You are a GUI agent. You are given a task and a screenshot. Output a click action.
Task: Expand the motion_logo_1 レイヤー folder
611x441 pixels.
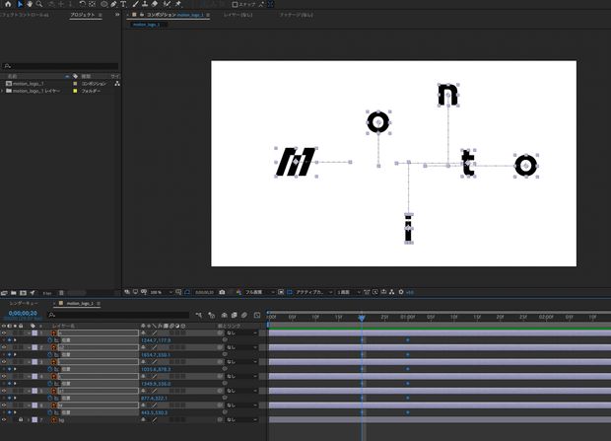point(3,90)
